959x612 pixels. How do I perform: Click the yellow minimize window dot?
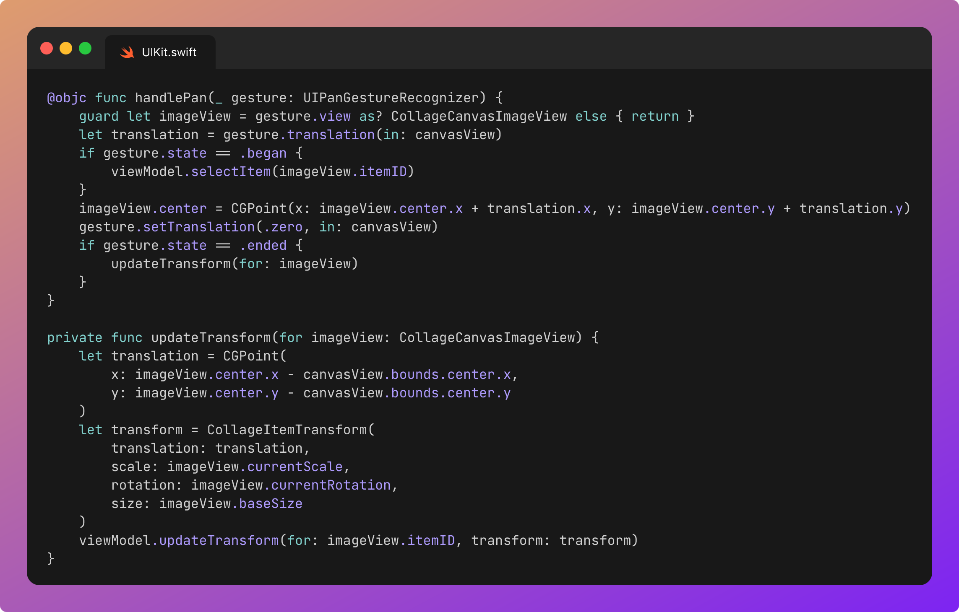66,49
